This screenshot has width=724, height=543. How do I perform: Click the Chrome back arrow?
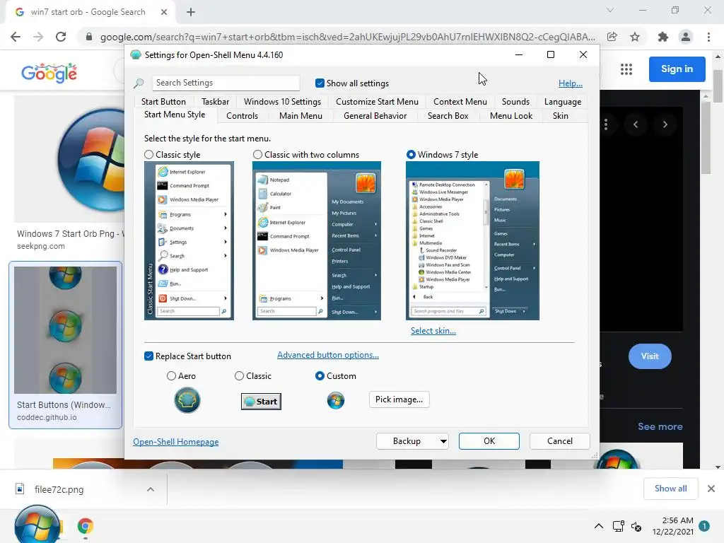pyautogui.click(x=16, y=37)
